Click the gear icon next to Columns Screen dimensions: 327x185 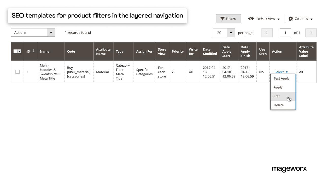[x=290, y=19]
